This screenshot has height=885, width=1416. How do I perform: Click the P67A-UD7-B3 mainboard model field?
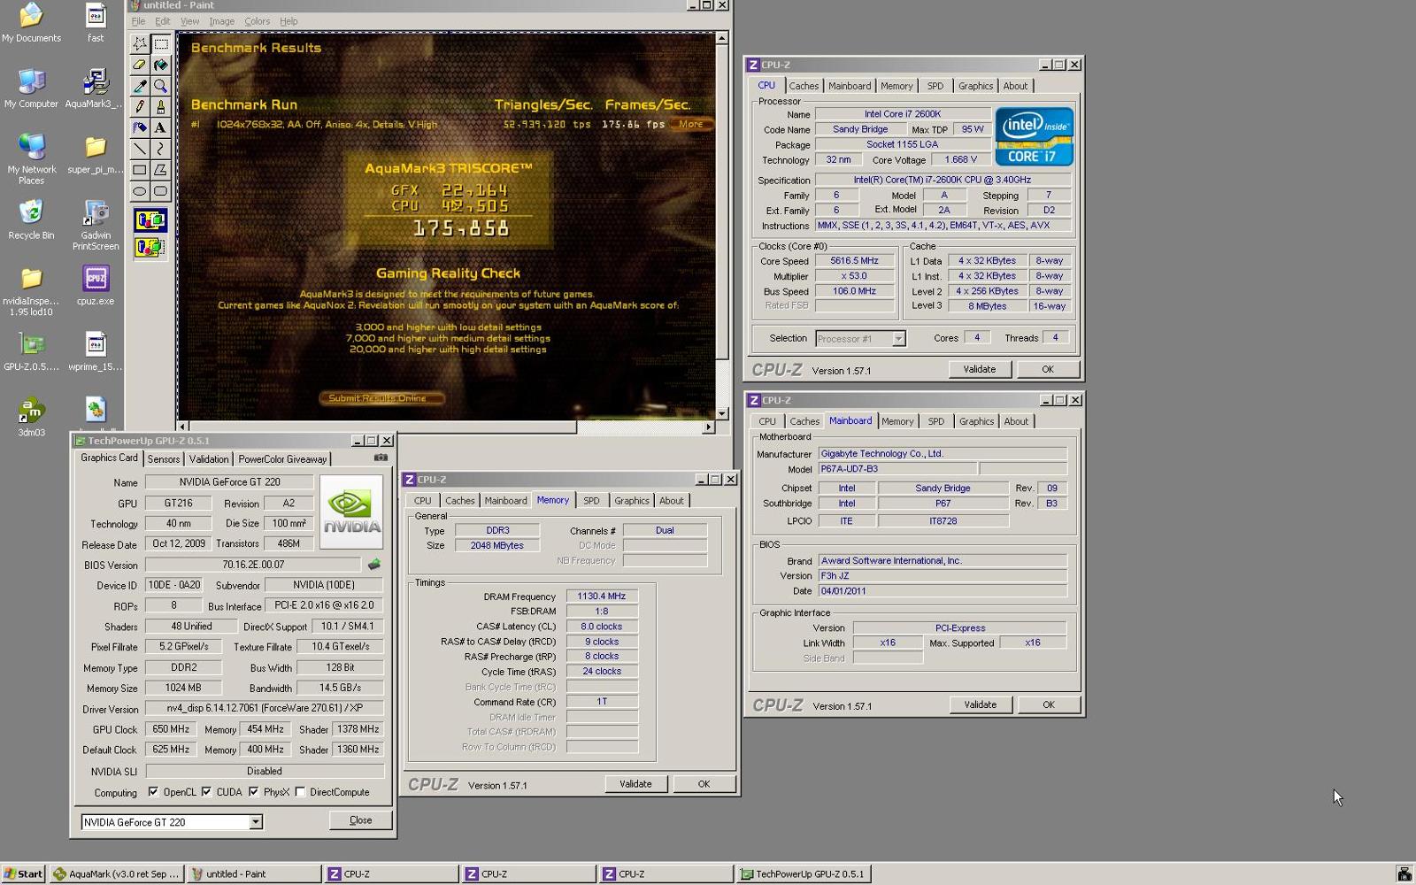pos(897,469)
